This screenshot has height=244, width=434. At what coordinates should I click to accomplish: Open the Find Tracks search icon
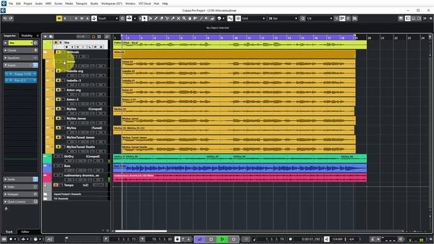106,37
